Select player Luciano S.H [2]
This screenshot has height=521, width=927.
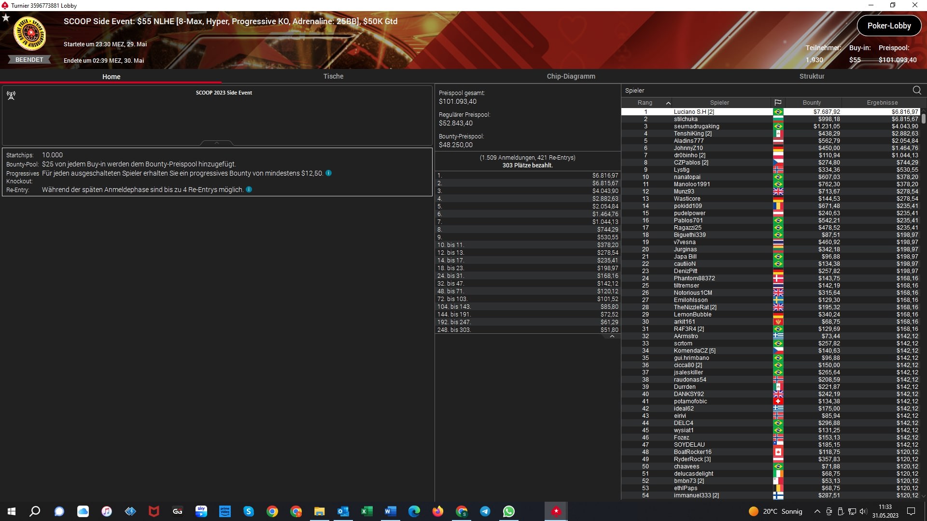pyautogui.click(x=771, y=112)
